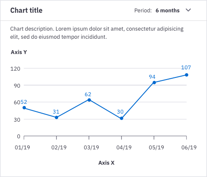Select the 02/19 data point
Viewport: 207px width, 177px height.
(x=57, y=117)
